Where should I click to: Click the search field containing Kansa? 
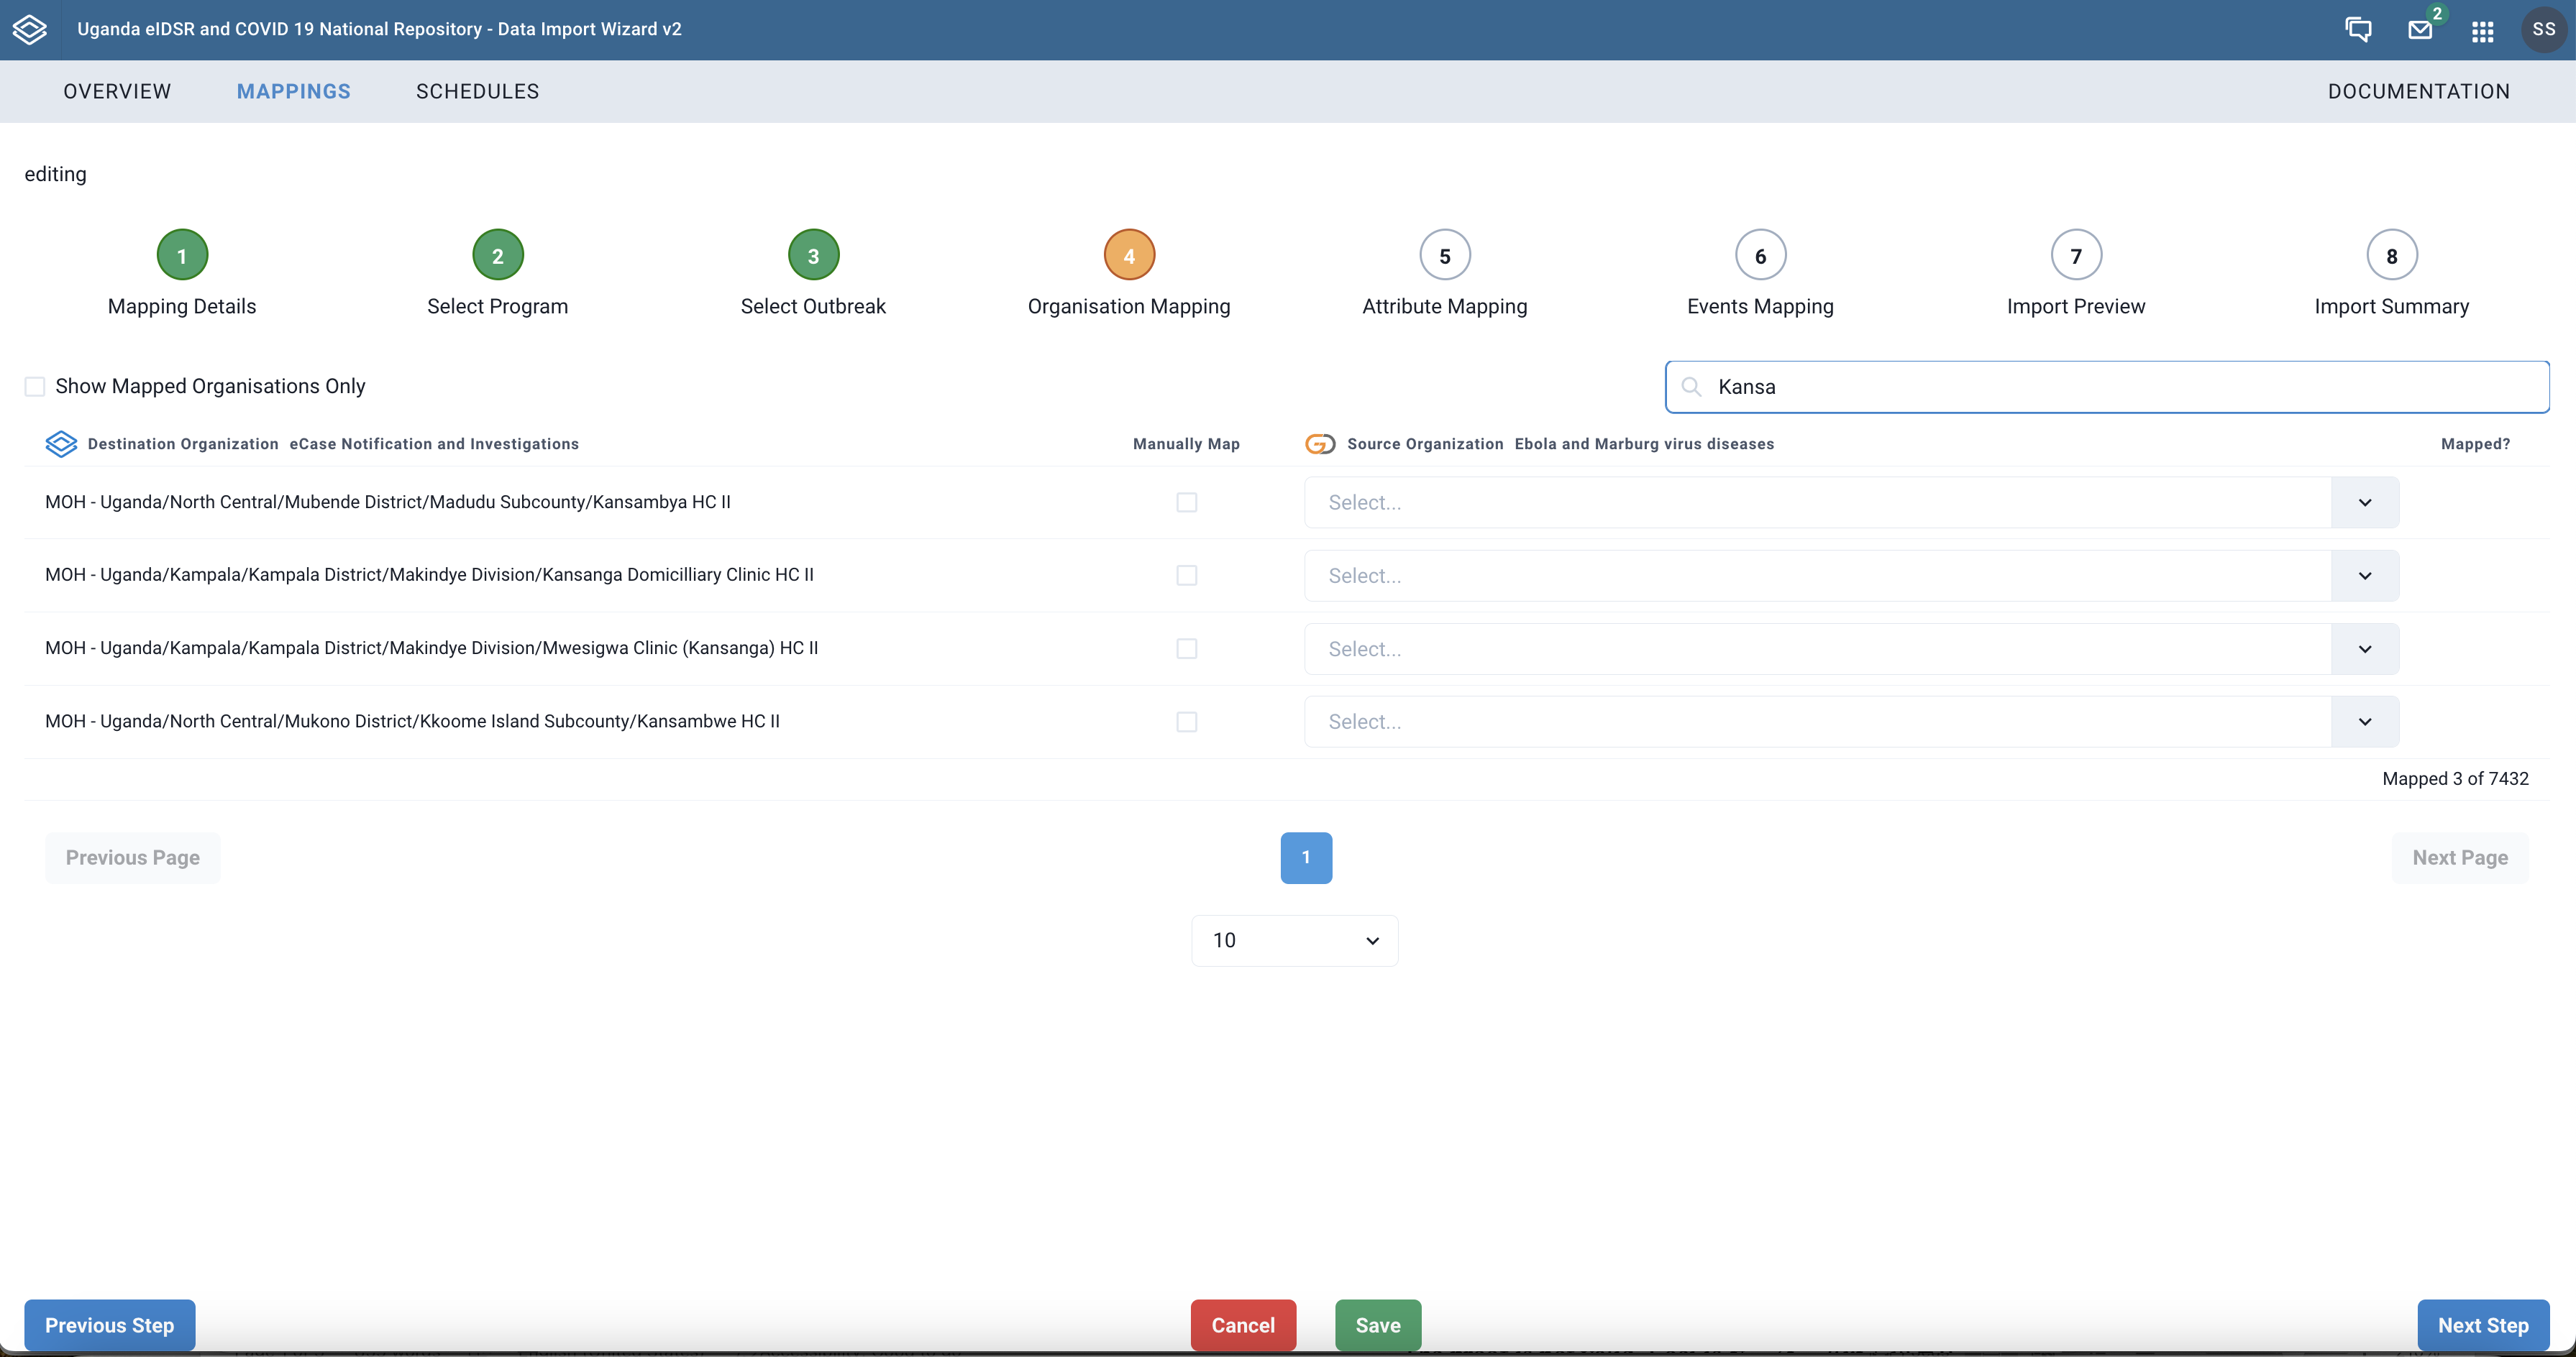(x=2107, y=387)
